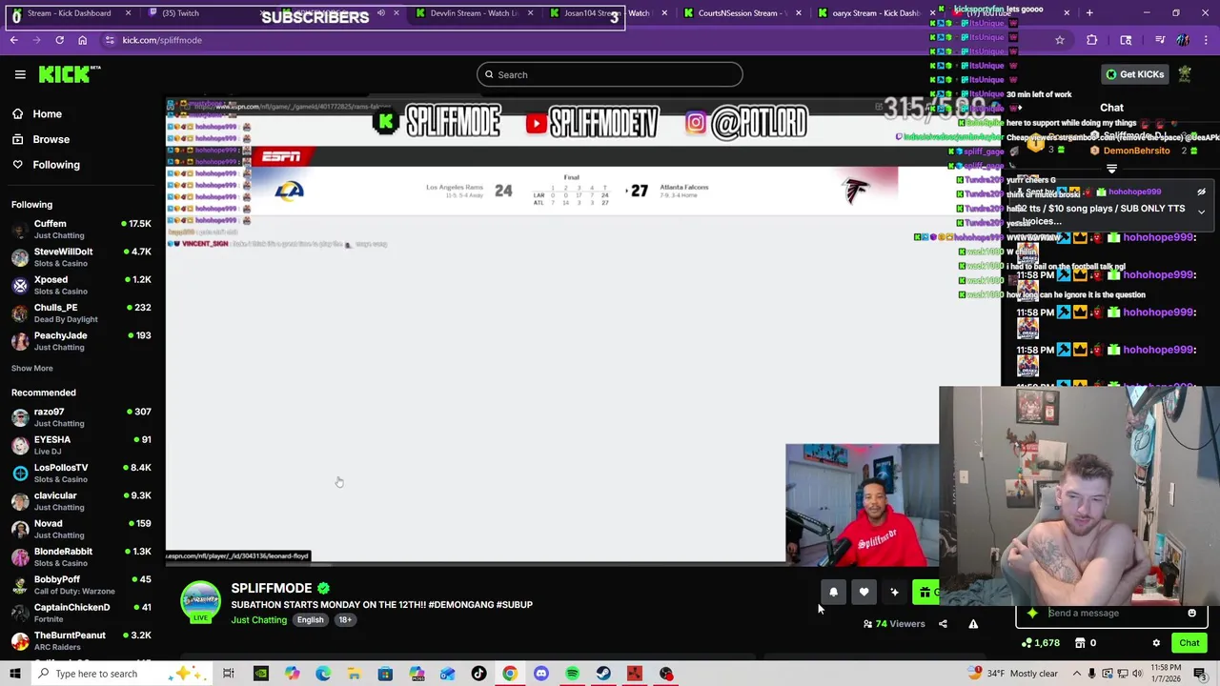Screen dimensions: 1220x686
Task: Click the 74 Viewers count
Action: tap(894, 624)
